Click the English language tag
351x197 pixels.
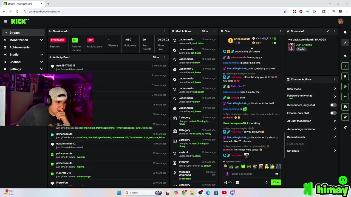point(301,49)
